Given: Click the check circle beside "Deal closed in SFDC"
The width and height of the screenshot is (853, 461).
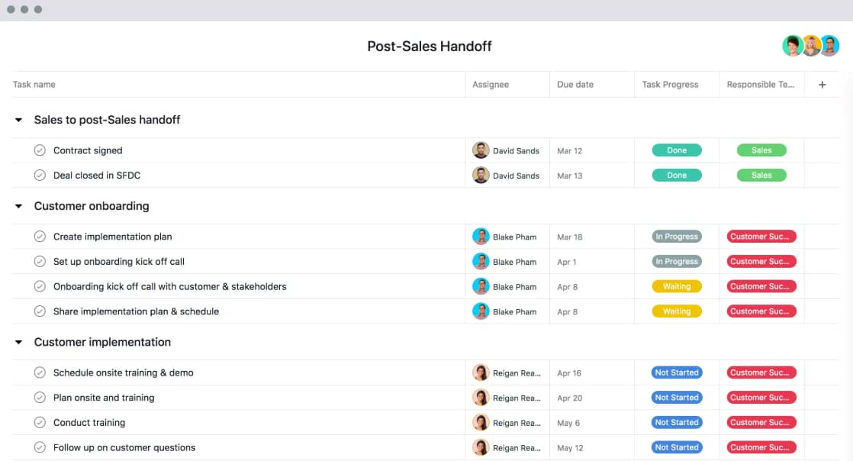Looking at the screenshot, I should [40, 175].
